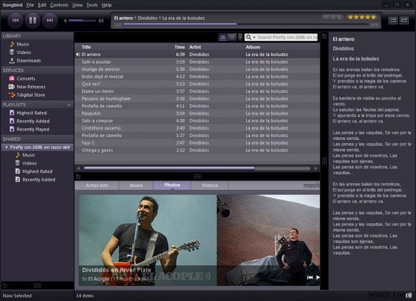Open the 7digital Store

pyautogui.click(x=31, y=95)
